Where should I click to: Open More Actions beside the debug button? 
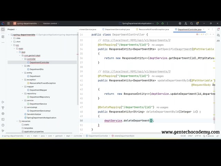167,24
